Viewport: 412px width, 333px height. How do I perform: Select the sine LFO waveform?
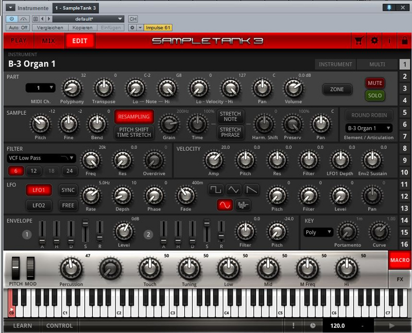[x=225, y=205]
